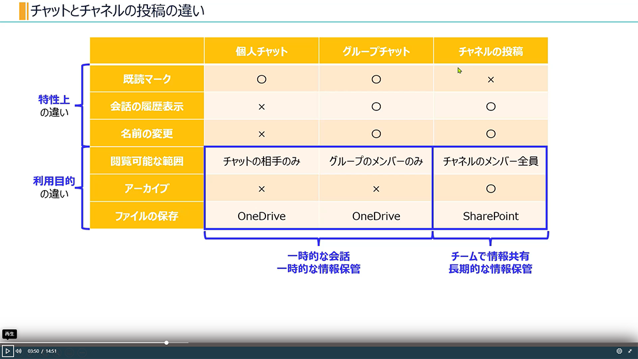Click the グループのメンバーのみ cell
This screenshot has height=359, width=638.
[376, 161]
